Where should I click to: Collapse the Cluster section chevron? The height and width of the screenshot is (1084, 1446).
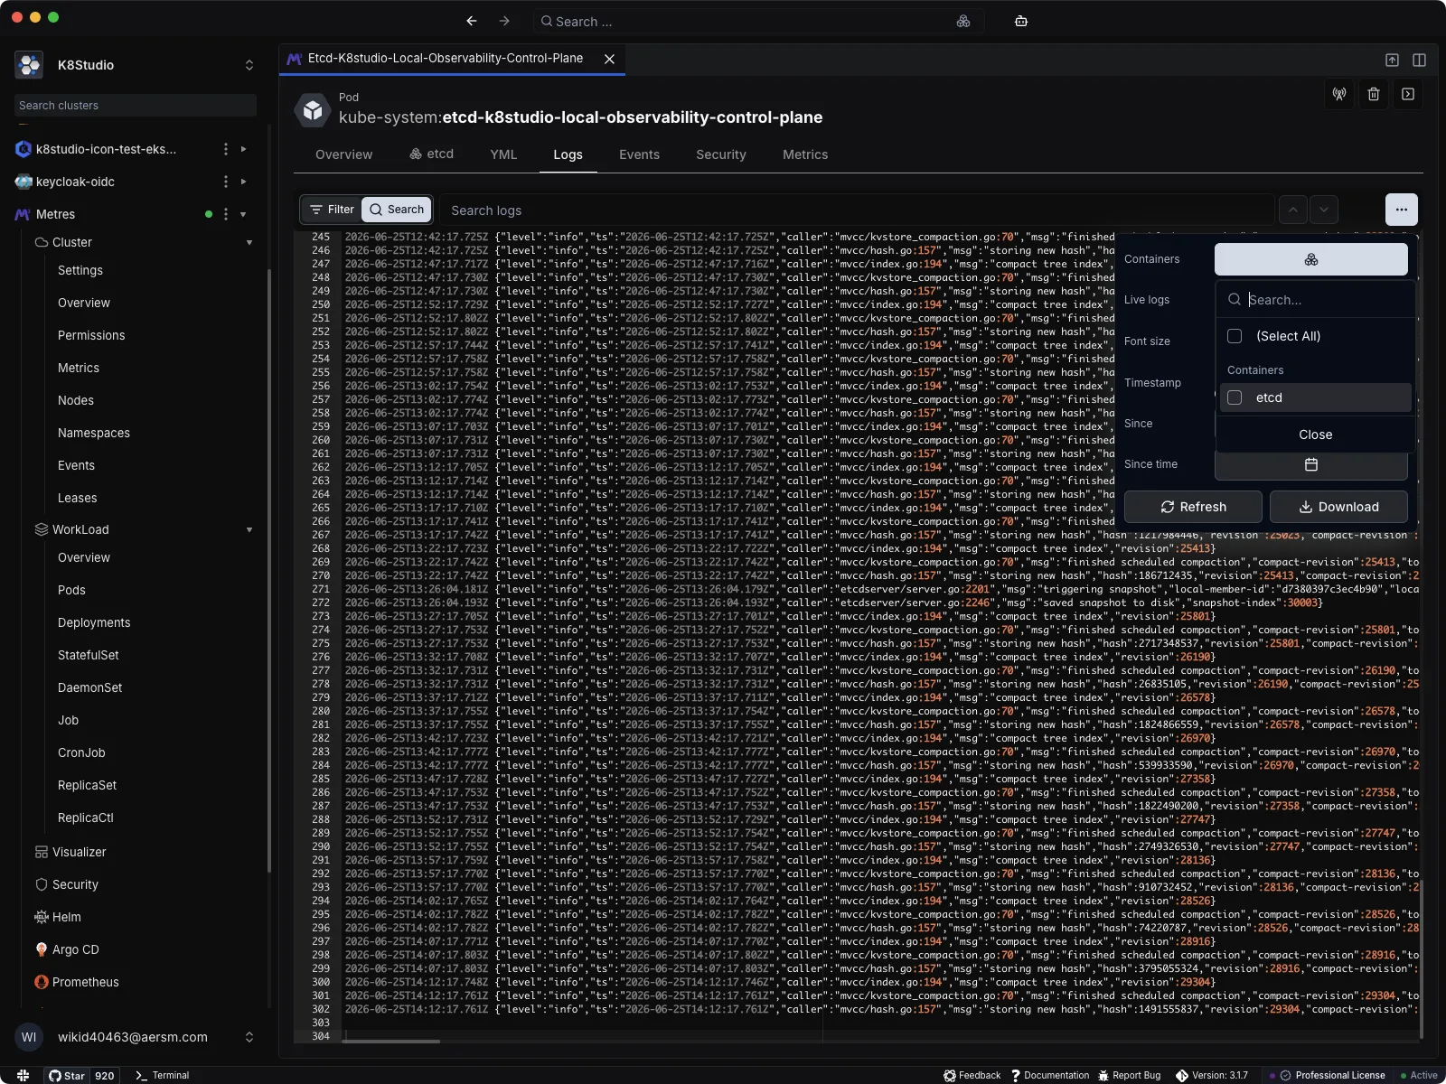(x=249, y=242)
